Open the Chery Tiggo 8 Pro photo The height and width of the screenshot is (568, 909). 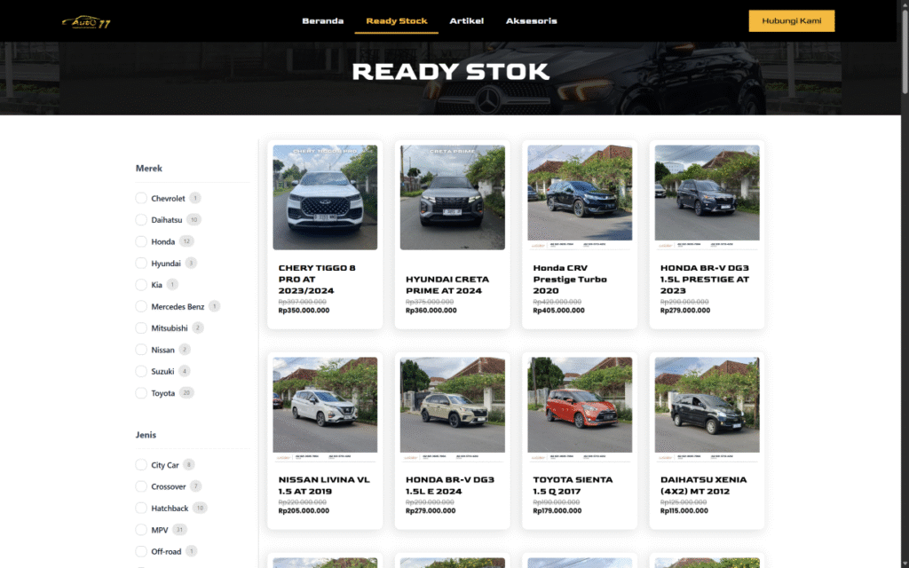pyautogui.click(x=325, y=198)
